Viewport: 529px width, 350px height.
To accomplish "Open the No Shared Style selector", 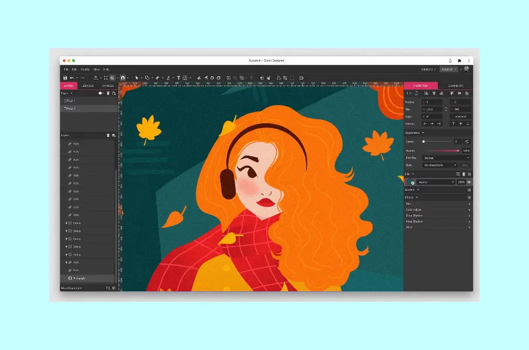I will [x=439, y=165].
